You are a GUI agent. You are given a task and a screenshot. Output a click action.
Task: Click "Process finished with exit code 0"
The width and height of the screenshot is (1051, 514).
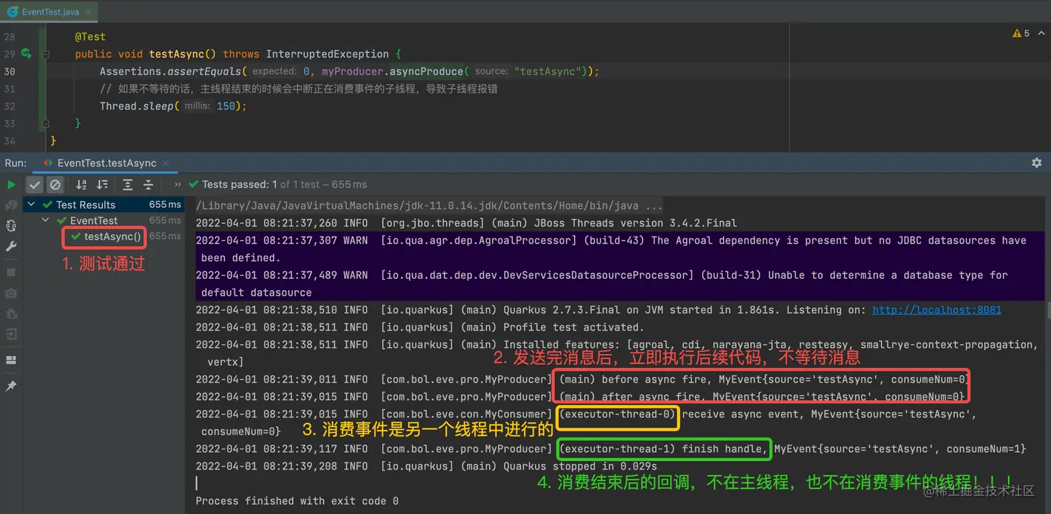[297, 501]
